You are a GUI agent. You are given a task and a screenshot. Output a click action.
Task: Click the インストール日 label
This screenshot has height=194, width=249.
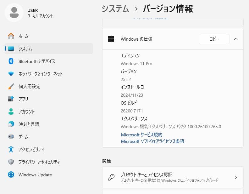click(132, 87)
